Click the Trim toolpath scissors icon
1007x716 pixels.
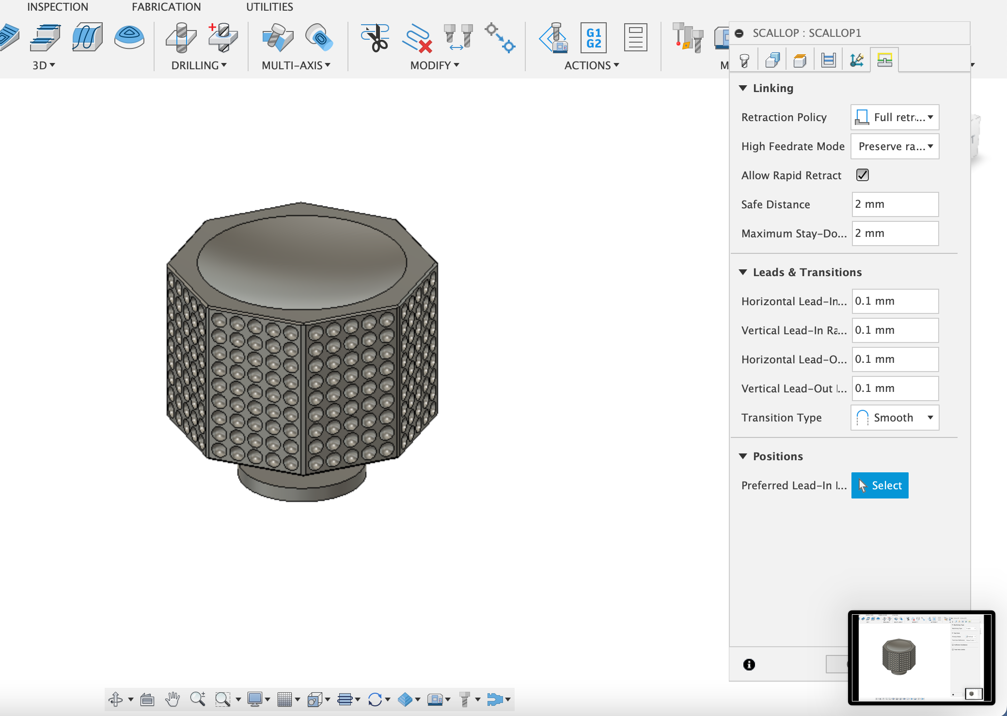(x=375, y=37)
